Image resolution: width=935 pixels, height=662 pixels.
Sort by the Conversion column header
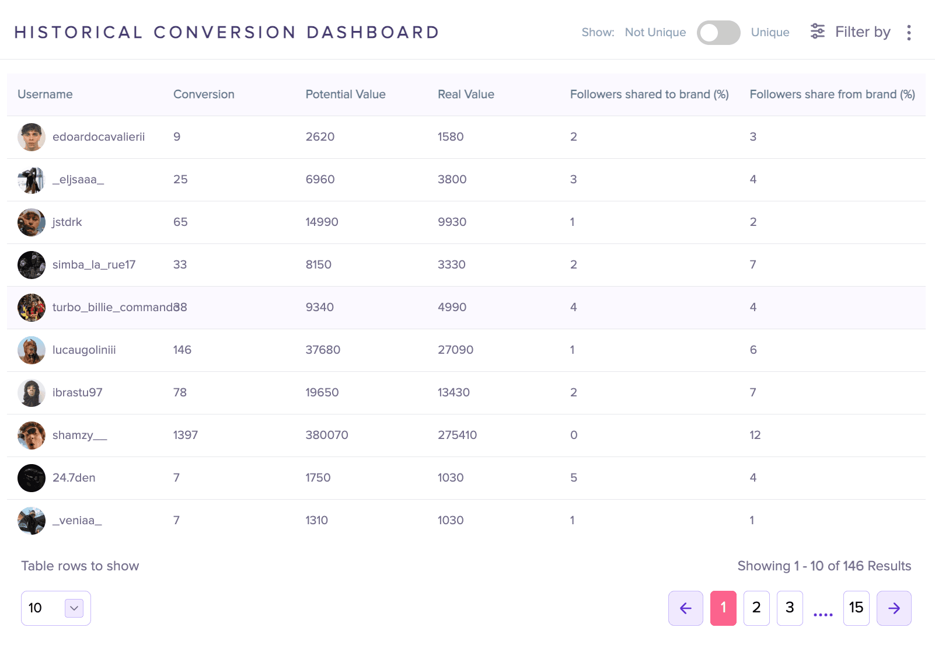pyautogui.click(x=204, y=95)
